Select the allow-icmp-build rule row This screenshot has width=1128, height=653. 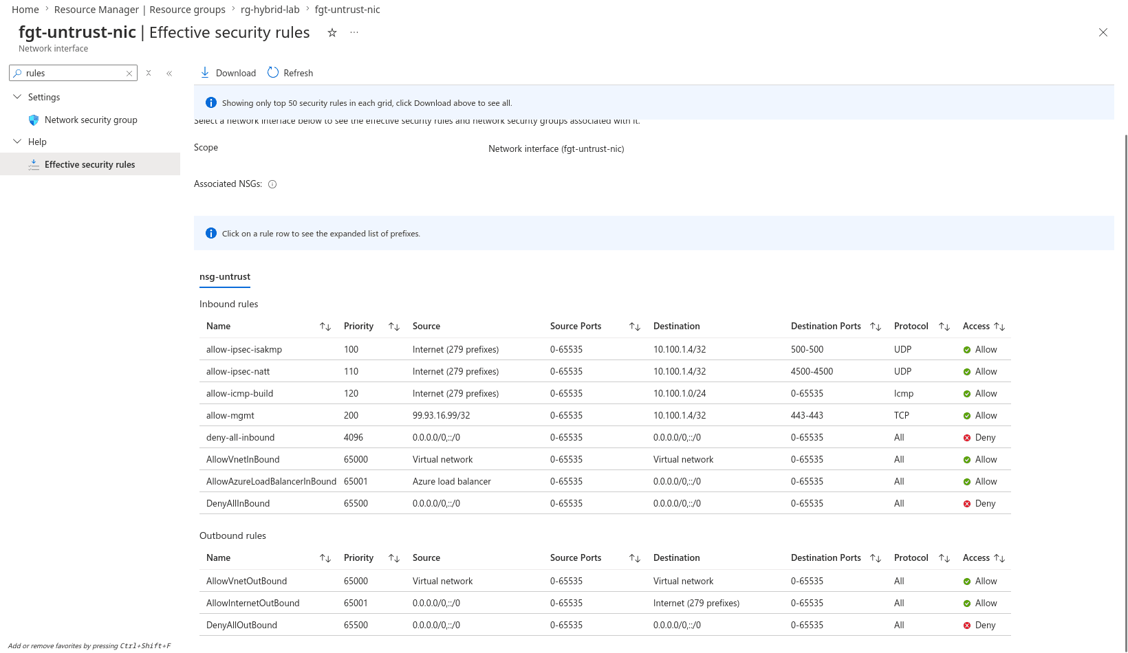tap(605, 393)
